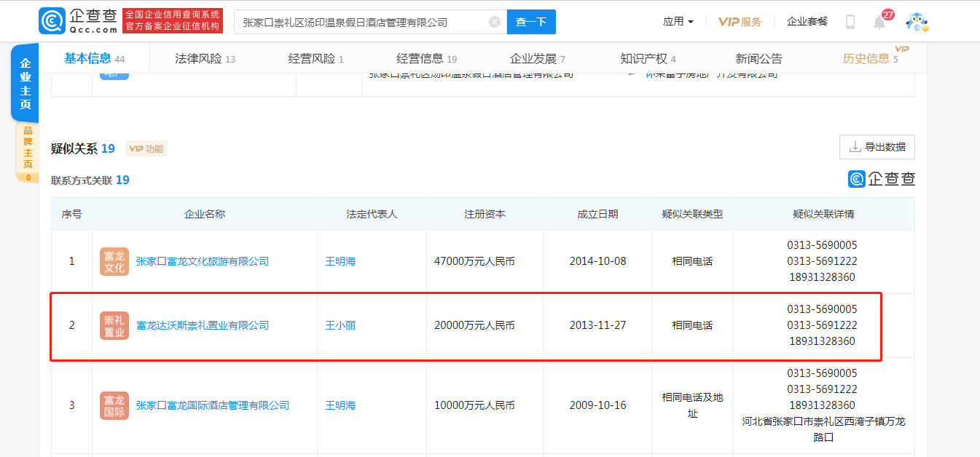This screenshot has width=980, height=457.
Task: Switch to the 法律风险 tab
Action: pos(205,59)
